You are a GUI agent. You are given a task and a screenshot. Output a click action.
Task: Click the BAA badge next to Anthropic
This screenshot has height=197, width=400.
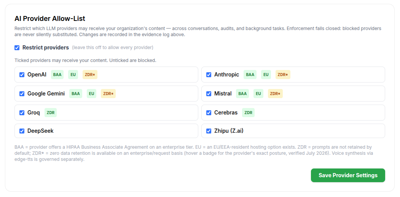click(250, 75)
